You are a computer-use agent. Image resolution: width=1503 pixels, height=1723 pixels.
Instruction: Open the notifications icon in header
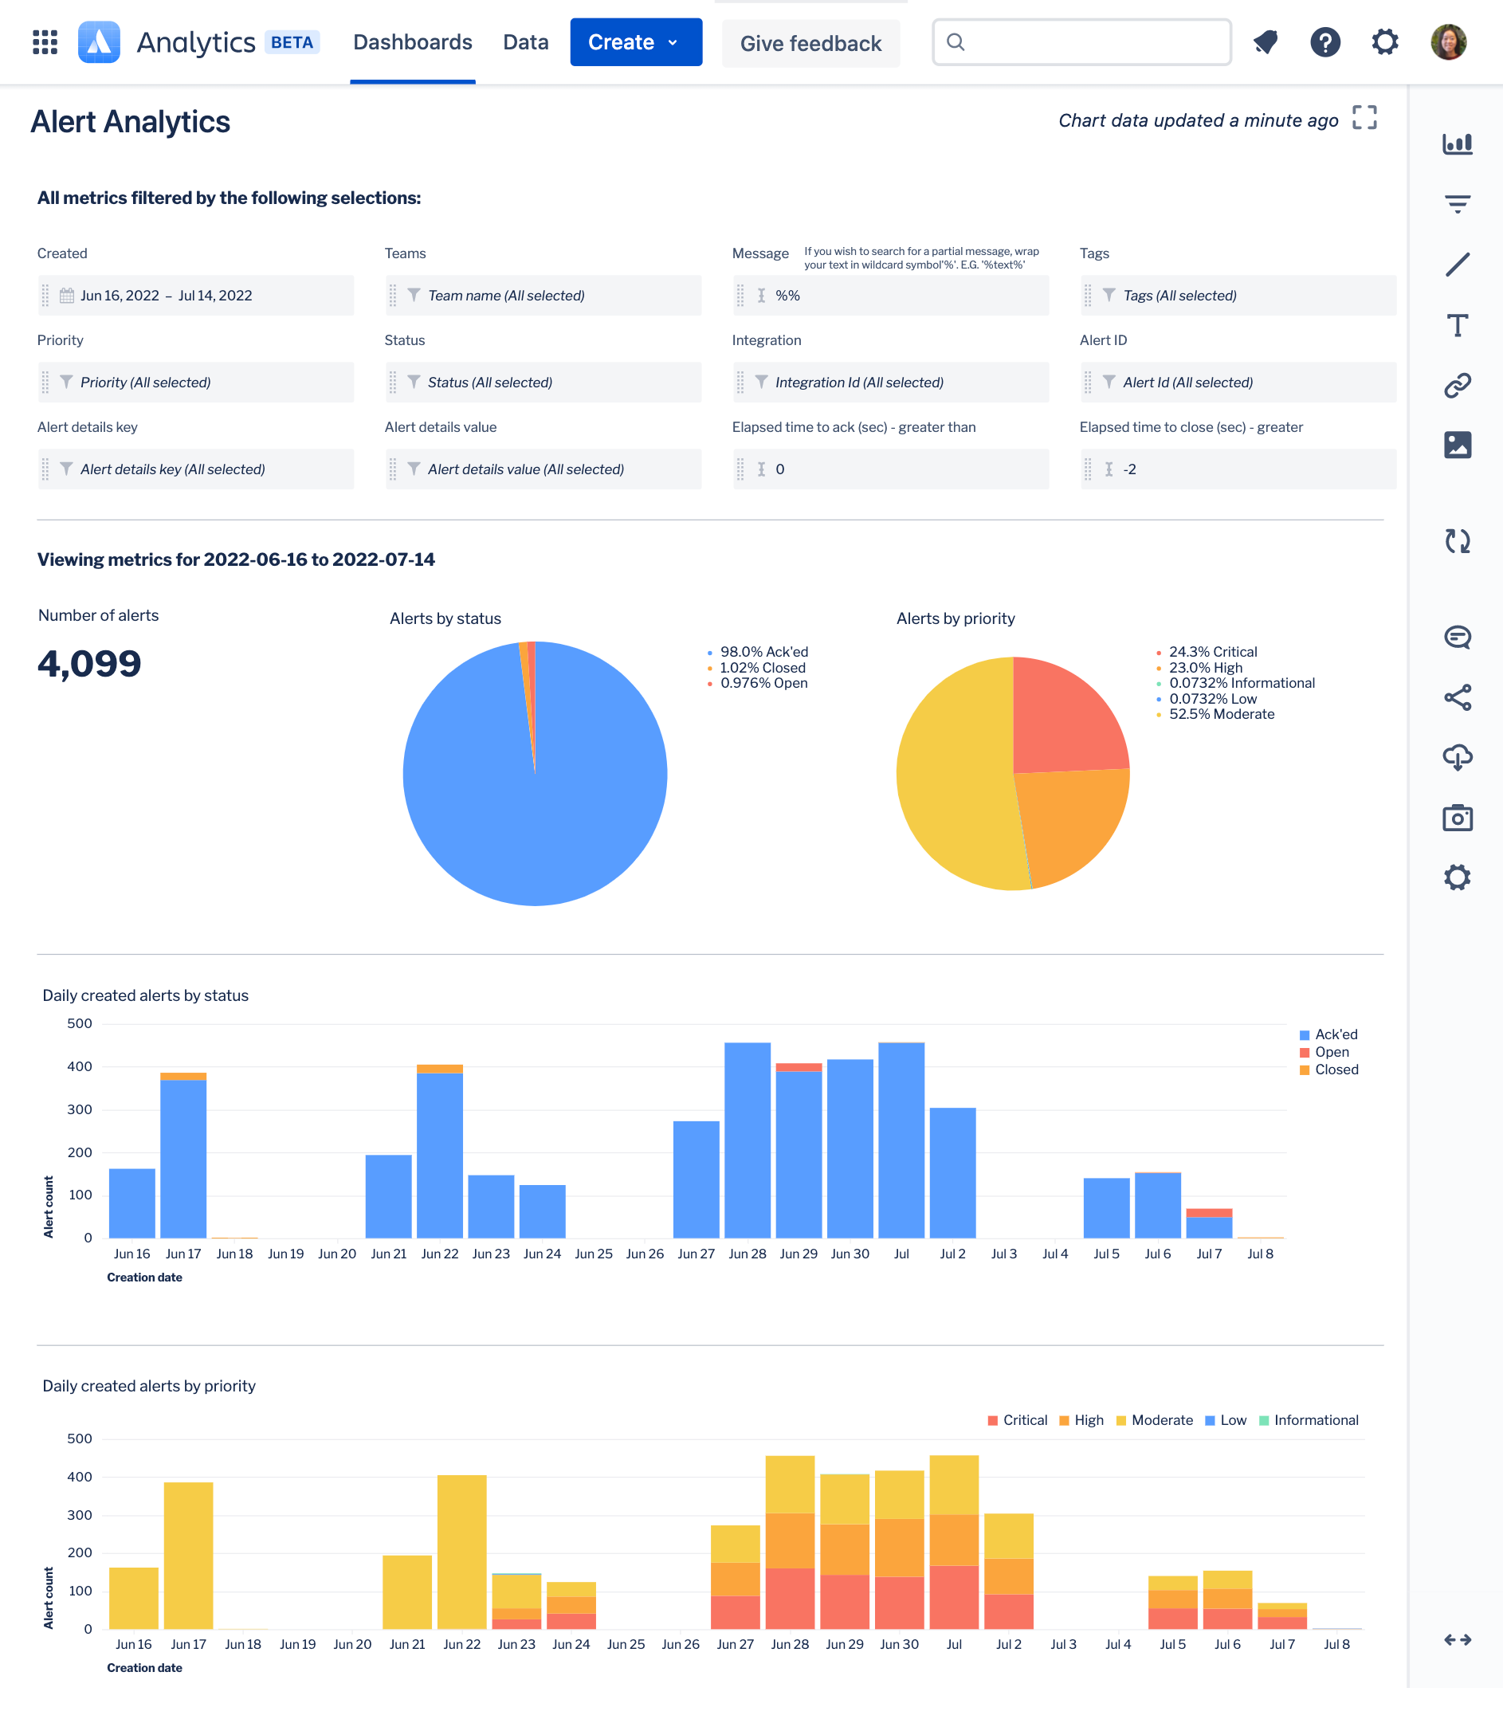coord(1265,42)
